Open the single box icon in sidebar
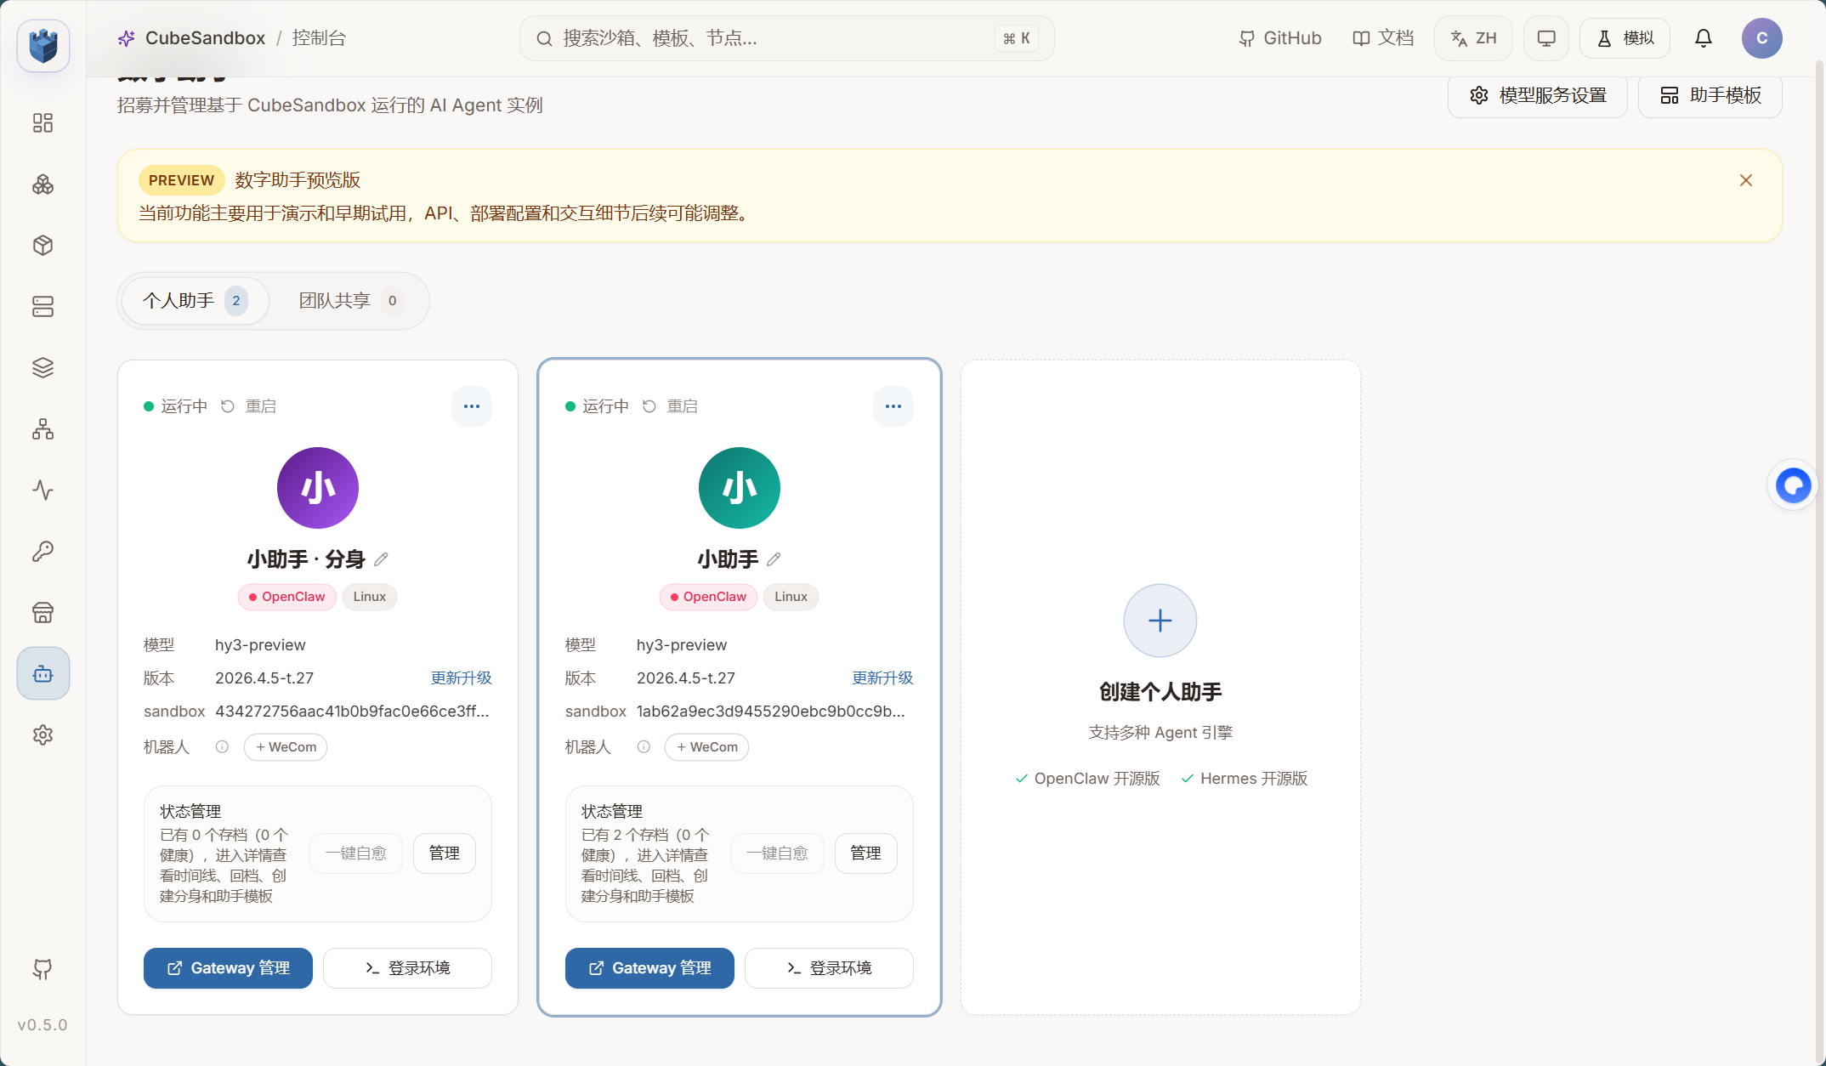1826x1066 pixels. tap(43, 246)
